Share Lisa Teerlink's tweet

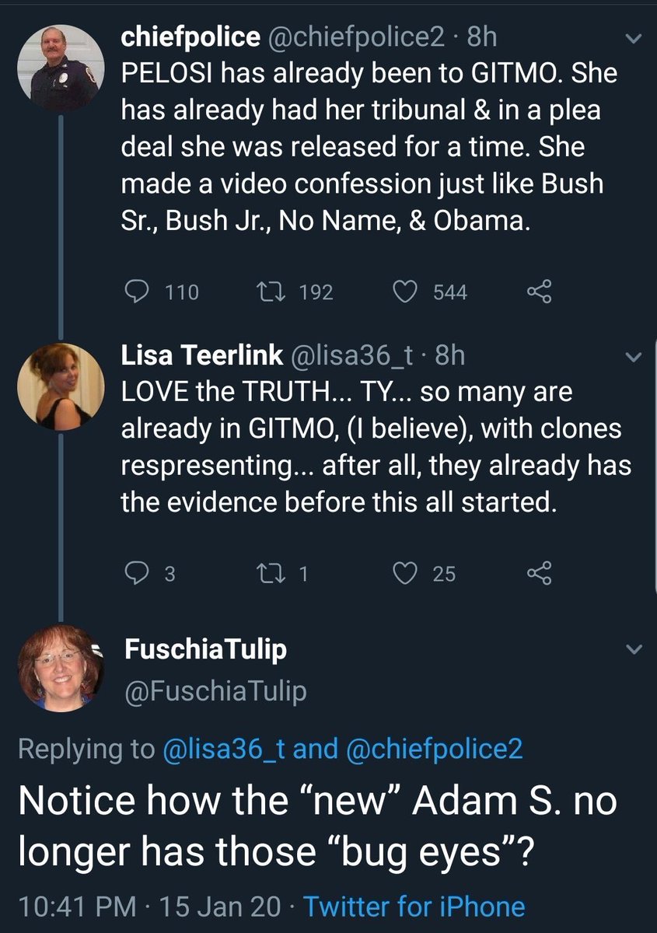538,573
